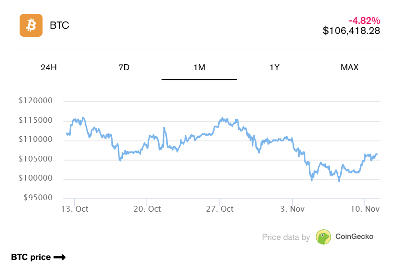The height and width of the screenshot is (269, 411).
Task: Switch to the 24H time range
Action: (49, 67)
